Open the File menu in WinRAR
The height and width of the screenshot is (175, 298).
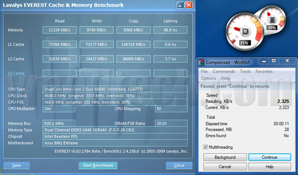point(204,71)
